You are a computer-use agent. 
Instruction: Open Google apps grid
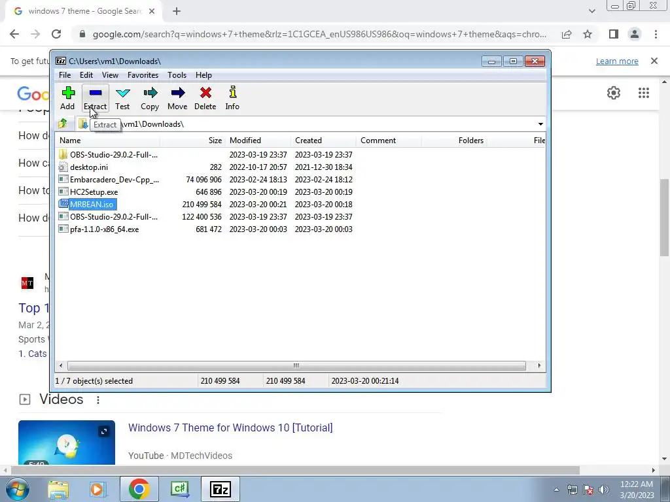(x=644, y=93)
